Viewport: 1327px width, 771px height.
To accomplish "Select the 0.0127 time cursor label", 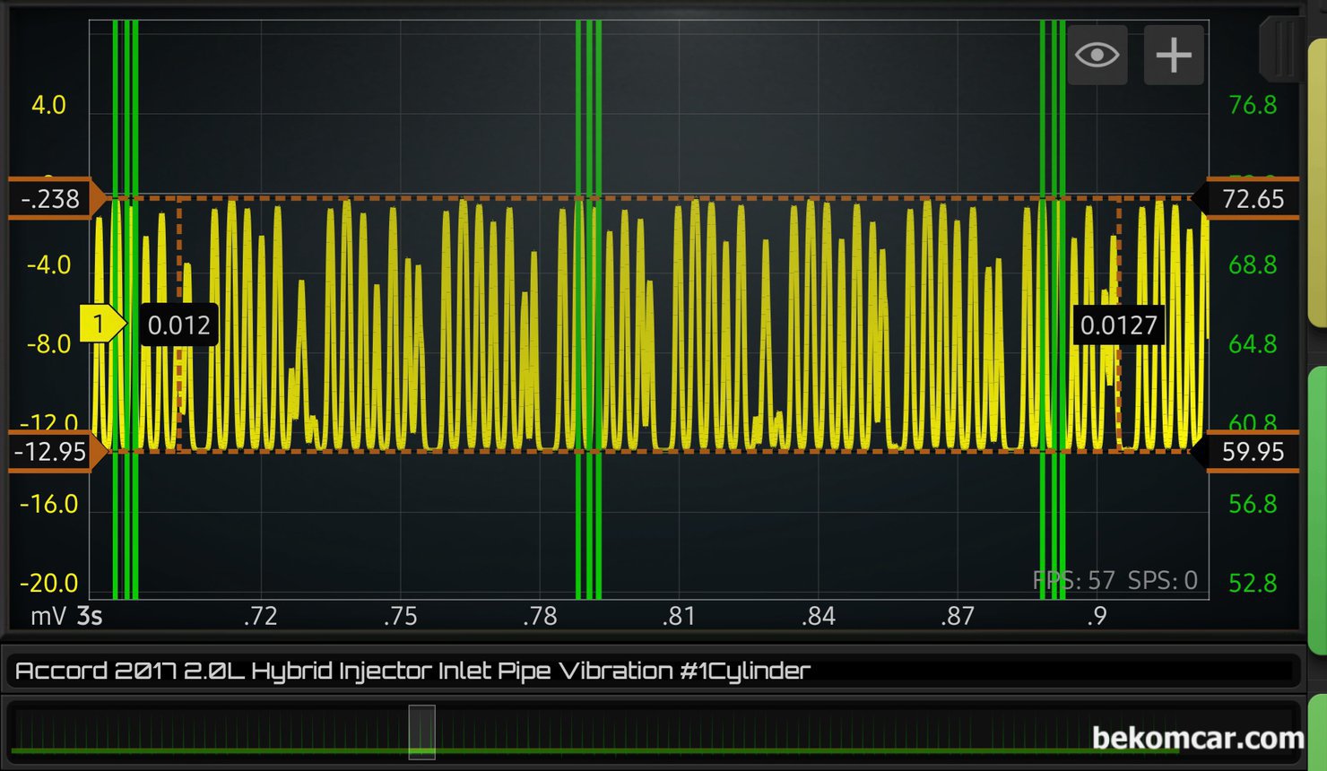I will click(1118, 325).
